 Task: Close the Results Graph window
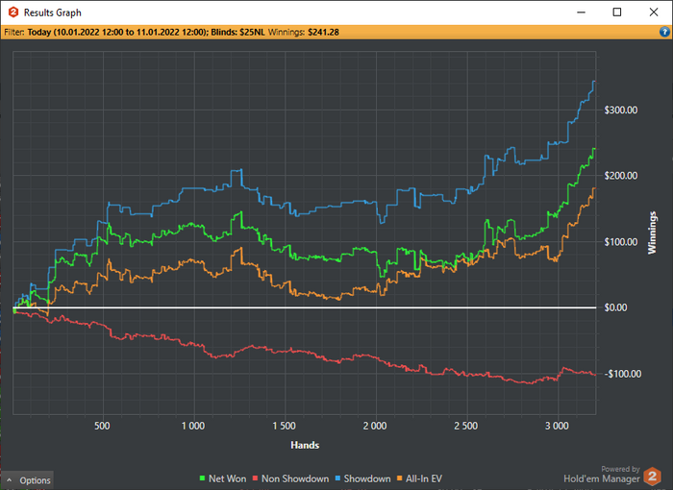(654, 12)
